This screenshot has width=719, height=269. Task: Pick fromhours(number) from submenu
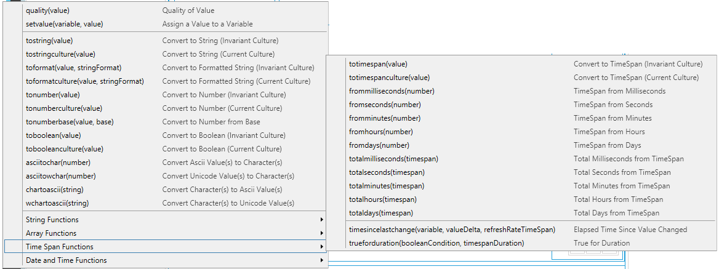[x=380, y=132]
